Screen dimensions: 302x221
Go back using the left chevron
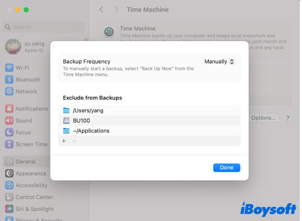[x=101, y=10]
